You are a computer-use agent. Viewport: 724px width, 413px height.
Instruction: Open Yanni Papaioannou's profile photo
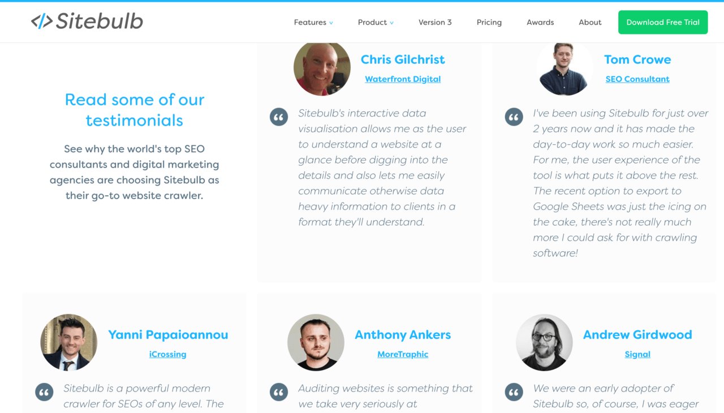pyautogui.click(x=68, y=342)
